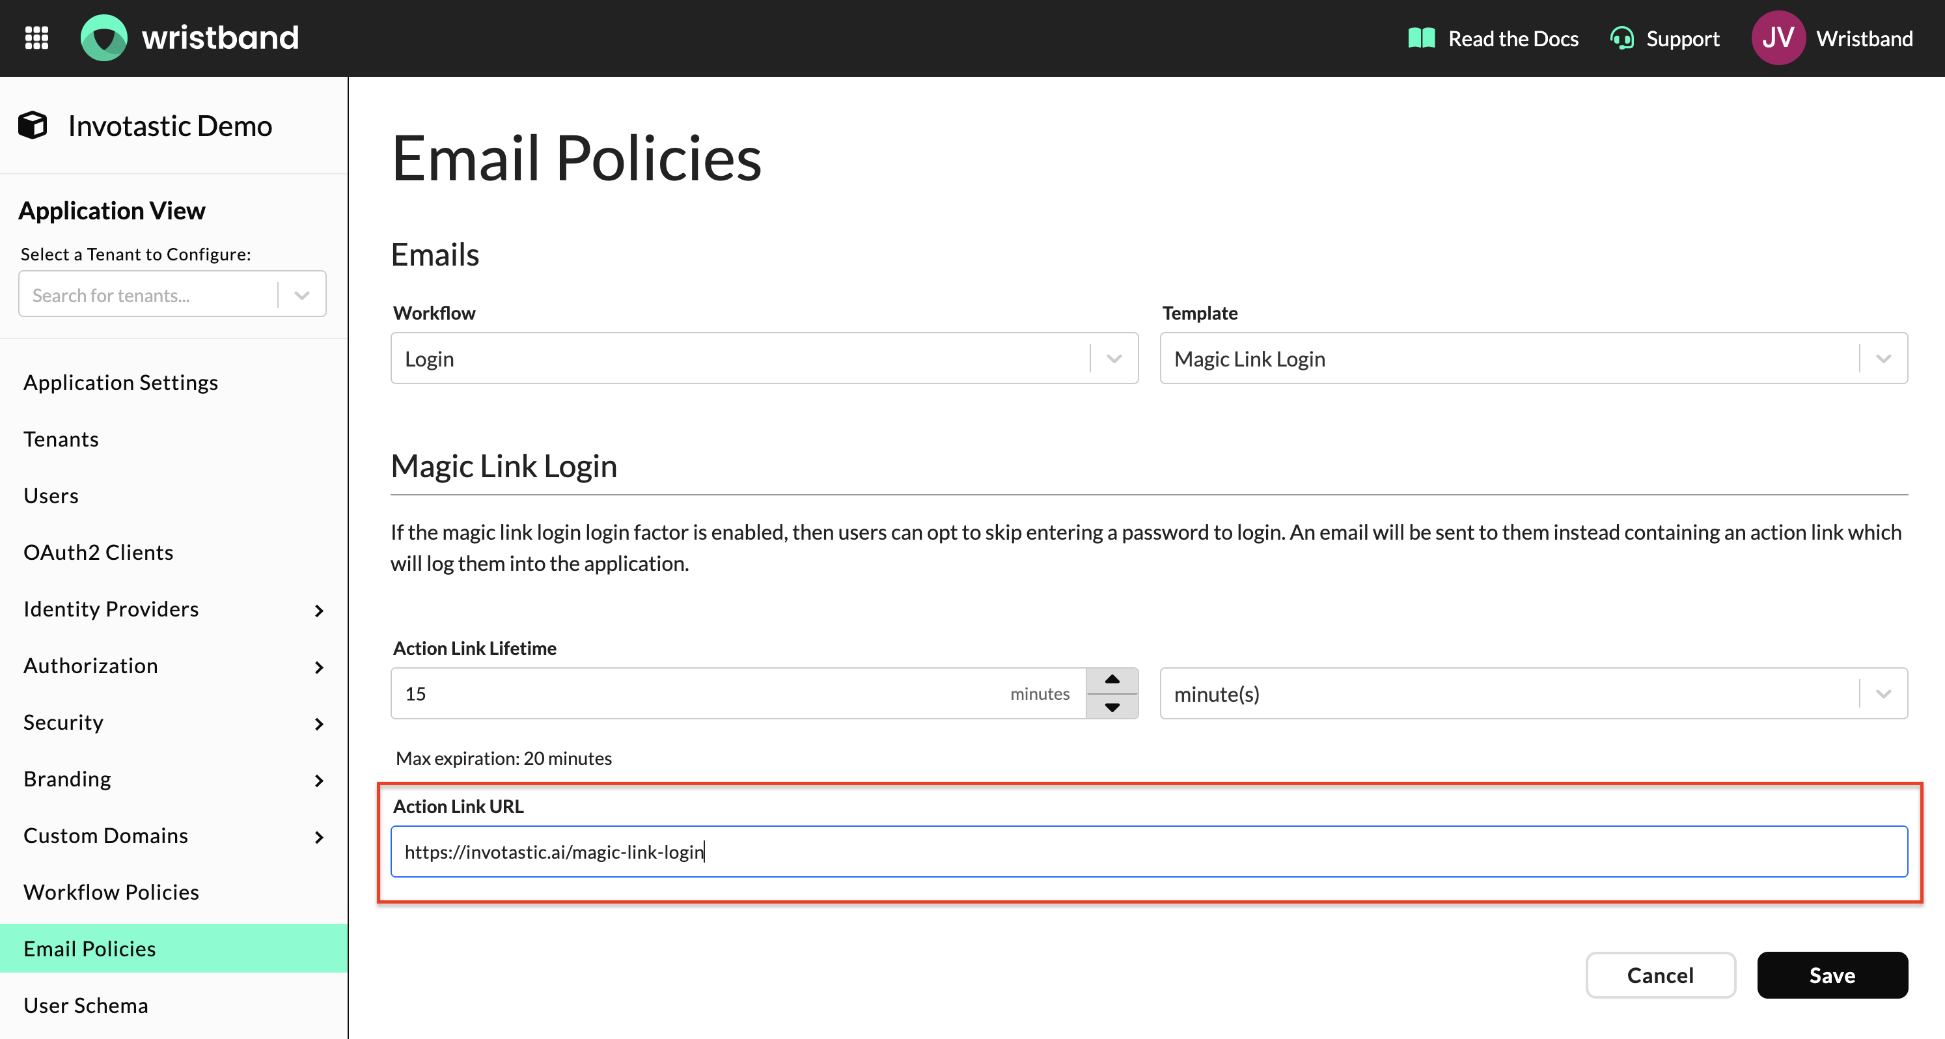Open the apps grid menu icon
This screenshot has height=1039, width=1945.
(x=36, y=38)
